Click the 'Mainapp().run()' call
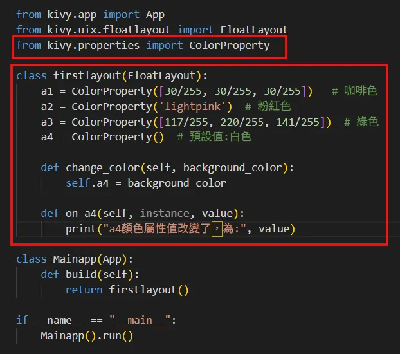Screen dimensions: 400x354 pyautogui.click(x=87, y=336)
